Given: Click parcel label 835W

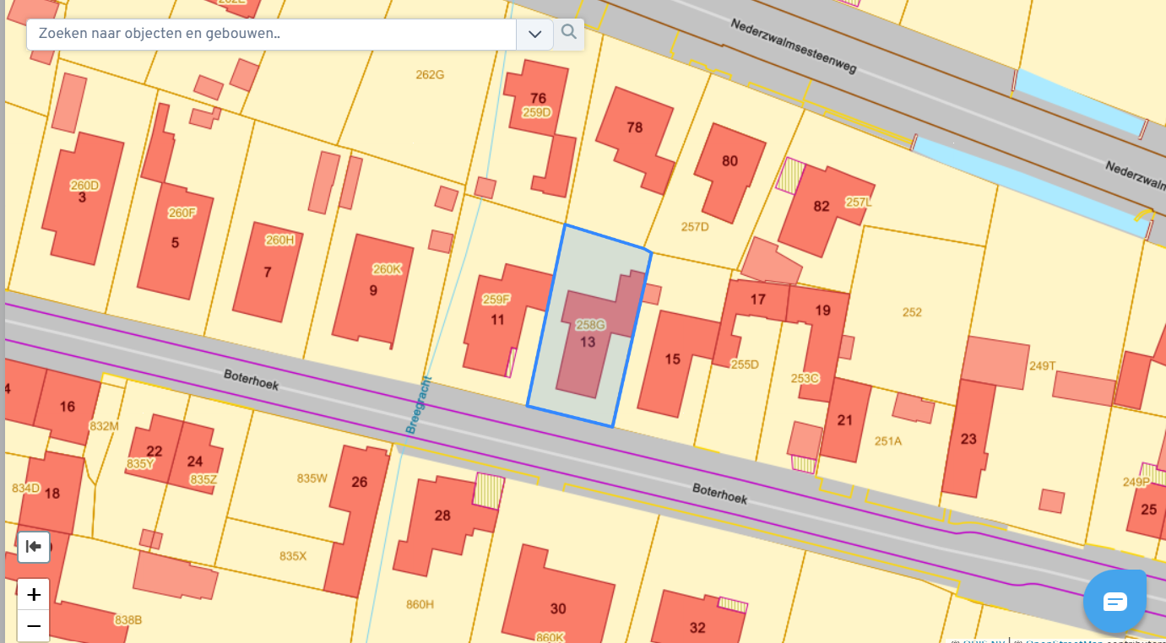Looking at the screenshot, I should (312, 478).
